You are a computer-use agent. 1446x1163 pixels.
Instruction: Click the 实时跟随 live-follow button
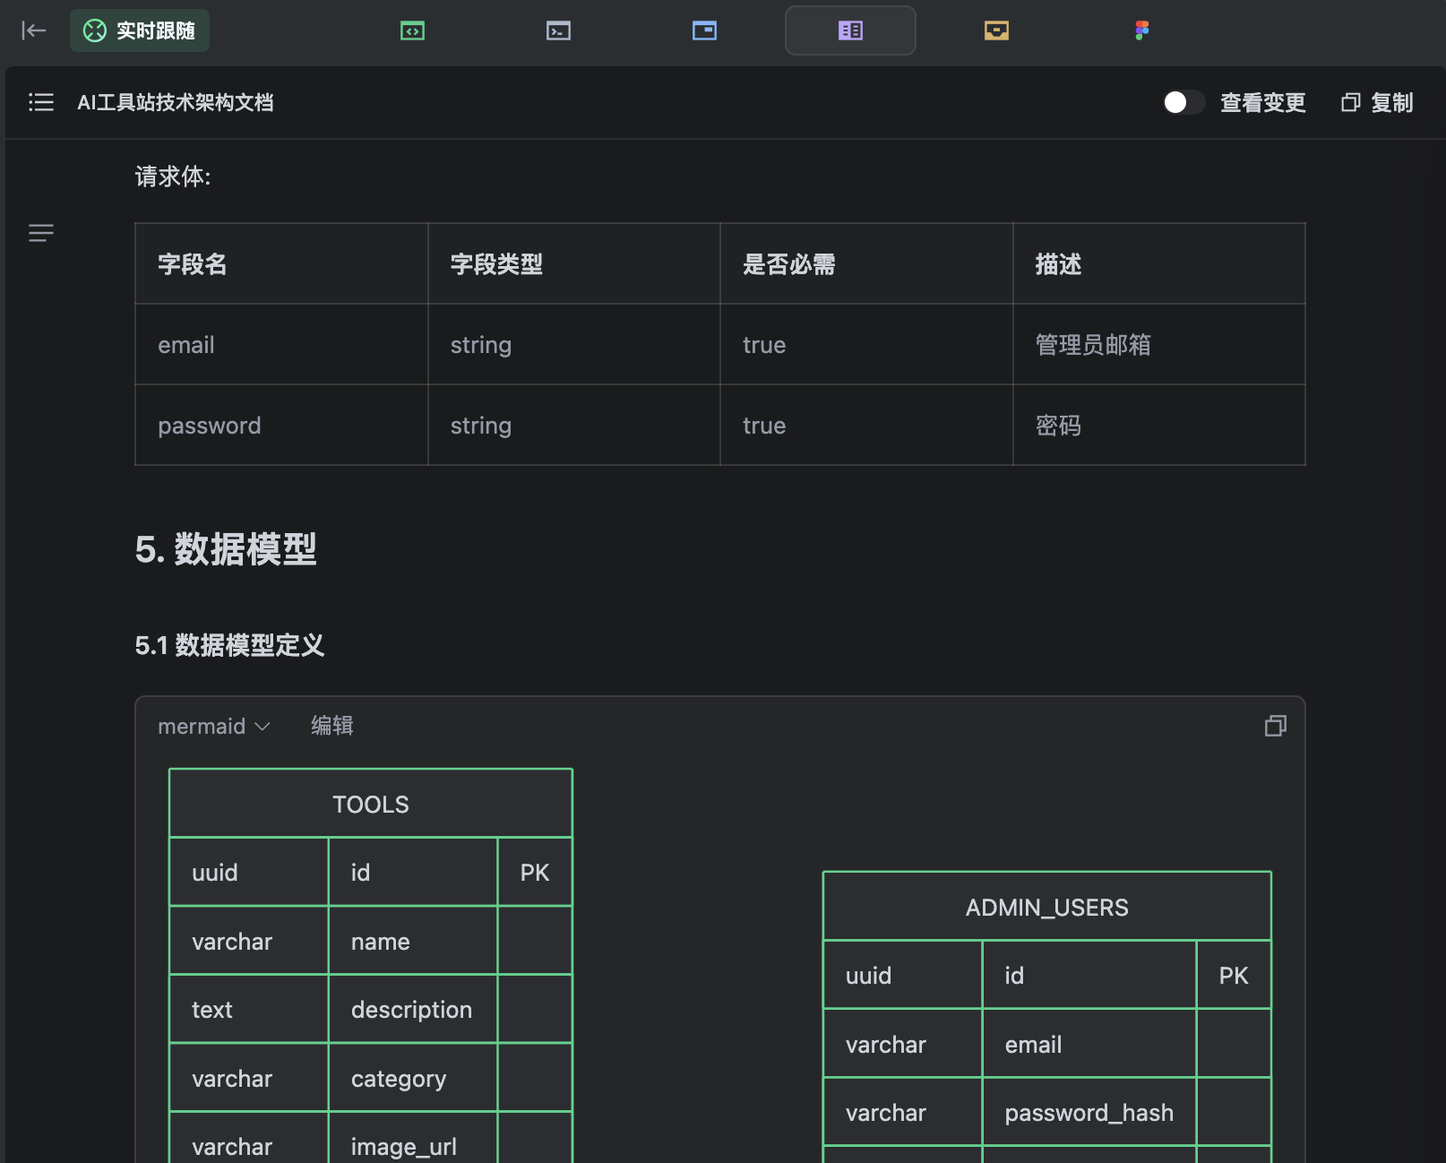point(140,30)
